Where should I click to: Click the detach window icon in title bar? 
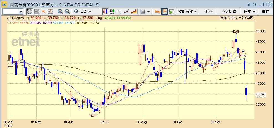(255, 4)
